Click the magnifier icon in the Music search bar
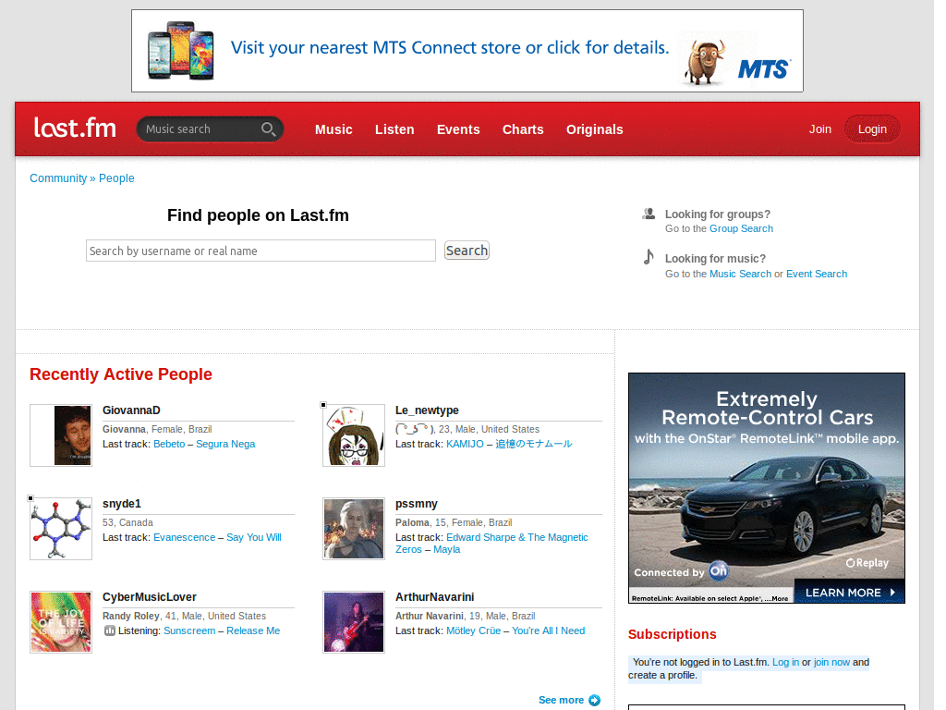 tap(268, 129)
